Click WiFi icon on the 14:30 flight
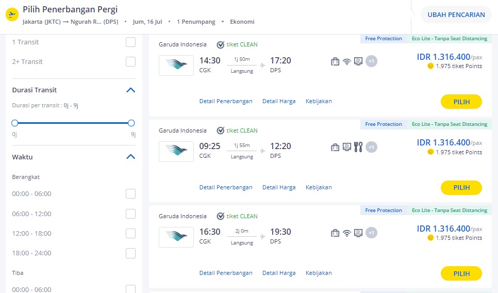498x293 pixels. pos(347,61)
